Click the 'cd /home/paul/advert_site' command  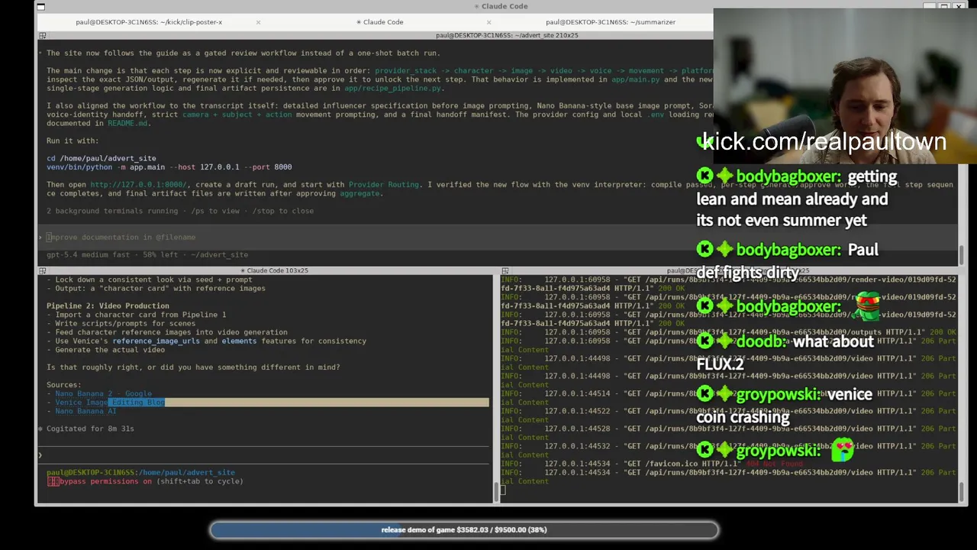pyautogui.click(x=101, y=158)
